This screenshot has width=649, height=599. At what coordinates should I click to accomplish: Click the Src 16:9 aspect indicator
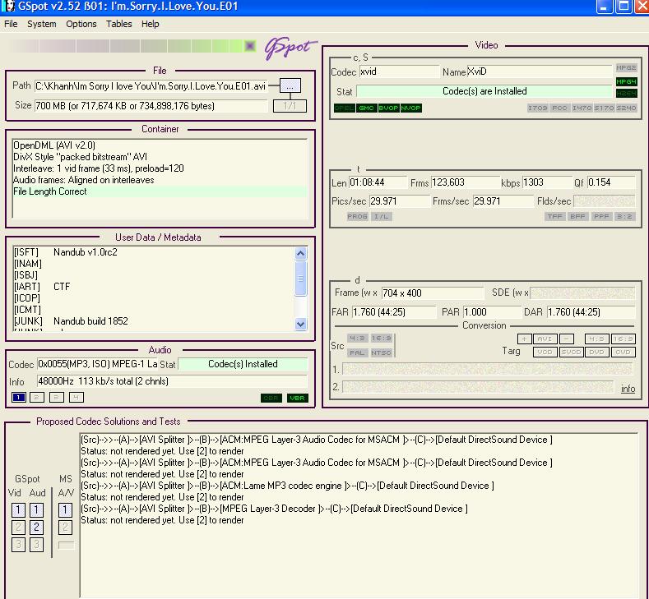click(x=381, y=339)
